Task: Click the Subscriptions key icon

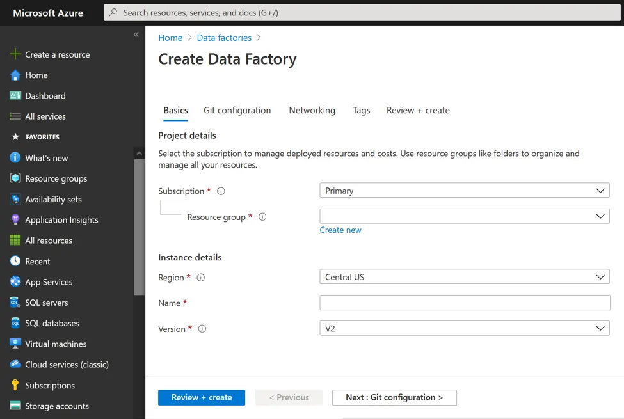Action: [15, 385]
